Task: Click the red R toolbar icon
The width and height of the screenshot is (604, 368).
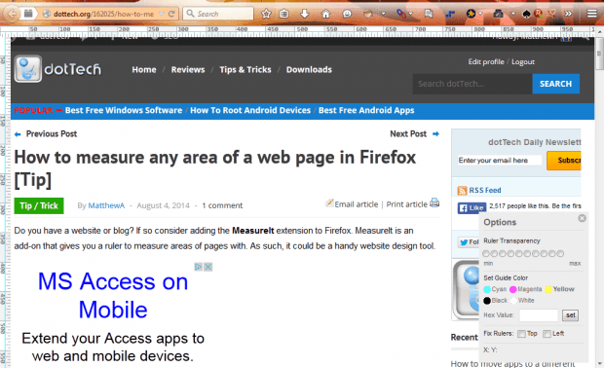Action: point(538,14)
